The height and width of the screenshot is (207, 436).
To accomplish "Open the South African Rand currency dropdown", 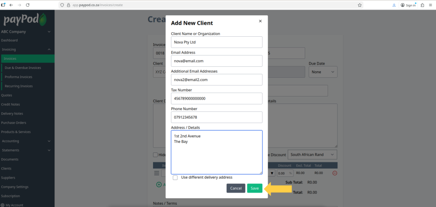I will coord(312,155).
